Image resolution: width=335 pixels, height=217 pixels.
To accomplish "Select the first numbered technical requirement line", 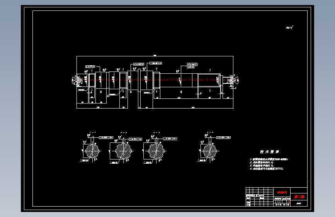I will [269, 159].
